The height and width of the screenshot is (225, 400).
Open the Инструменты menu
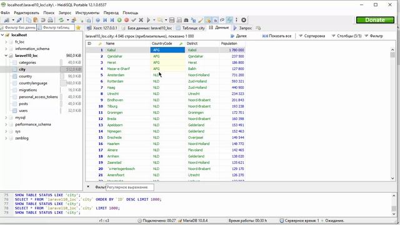pos(87,12)
